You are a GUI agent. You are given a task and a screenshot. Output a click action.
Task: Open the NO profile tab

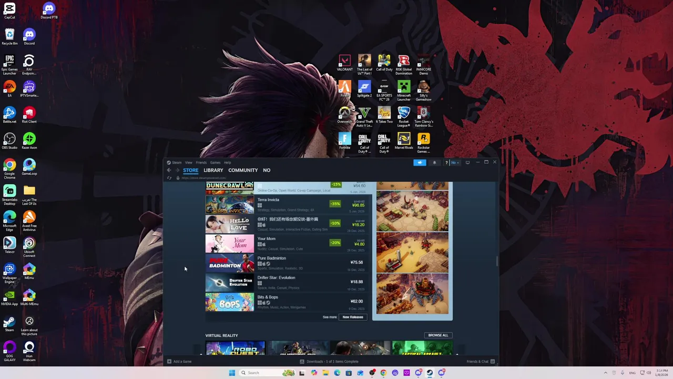(x=267, y=170)
